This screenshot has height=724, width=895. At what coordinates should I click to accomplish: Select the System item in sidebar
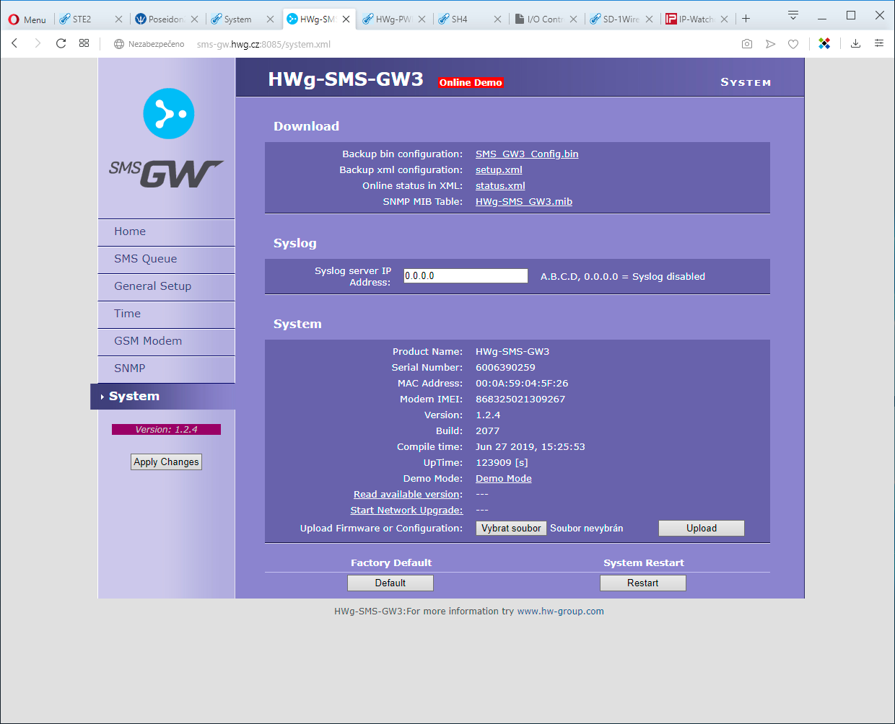[x=163, y=397]
